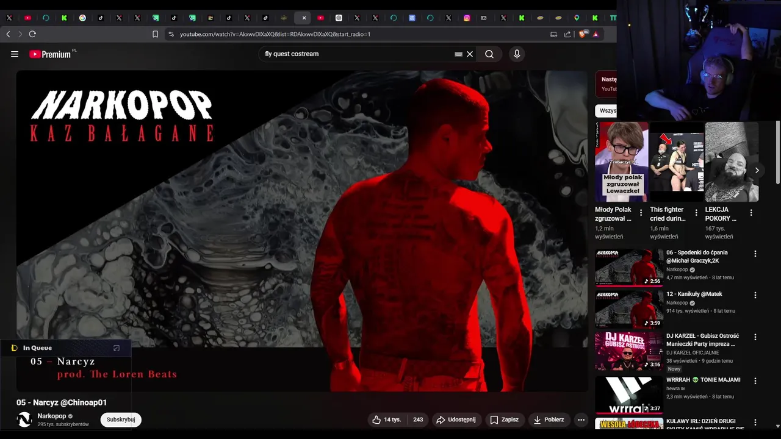This screenshot has width=781, height=439.
Task: Subscribe with the Subskrybuj button
Action: (121, 419)
